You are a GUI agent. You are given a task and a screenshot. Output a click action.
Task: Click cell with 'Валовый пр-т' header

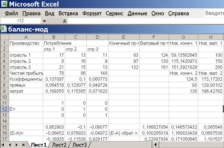154,43
